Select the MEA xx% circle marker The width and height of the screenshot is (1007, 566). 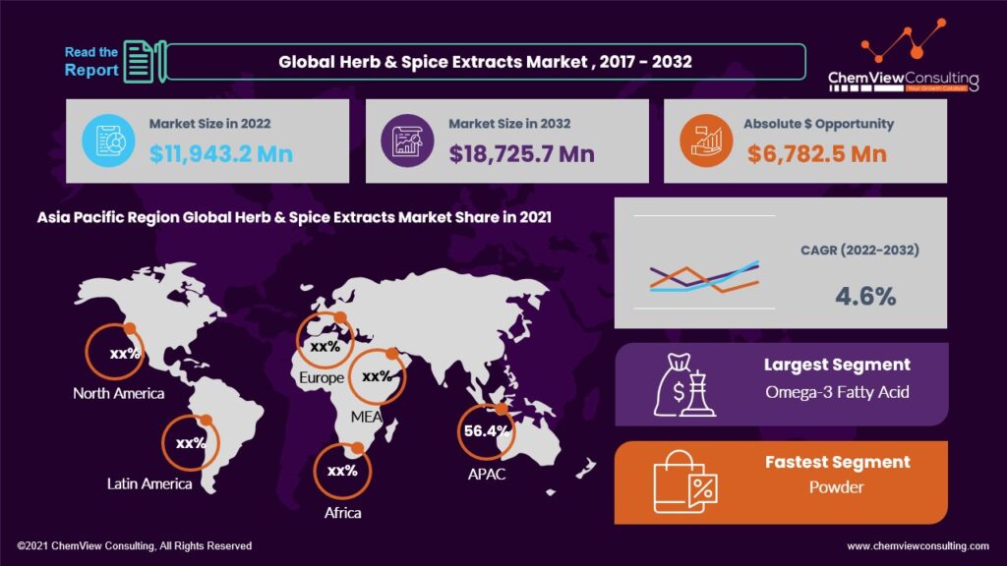tap(379, 376)
